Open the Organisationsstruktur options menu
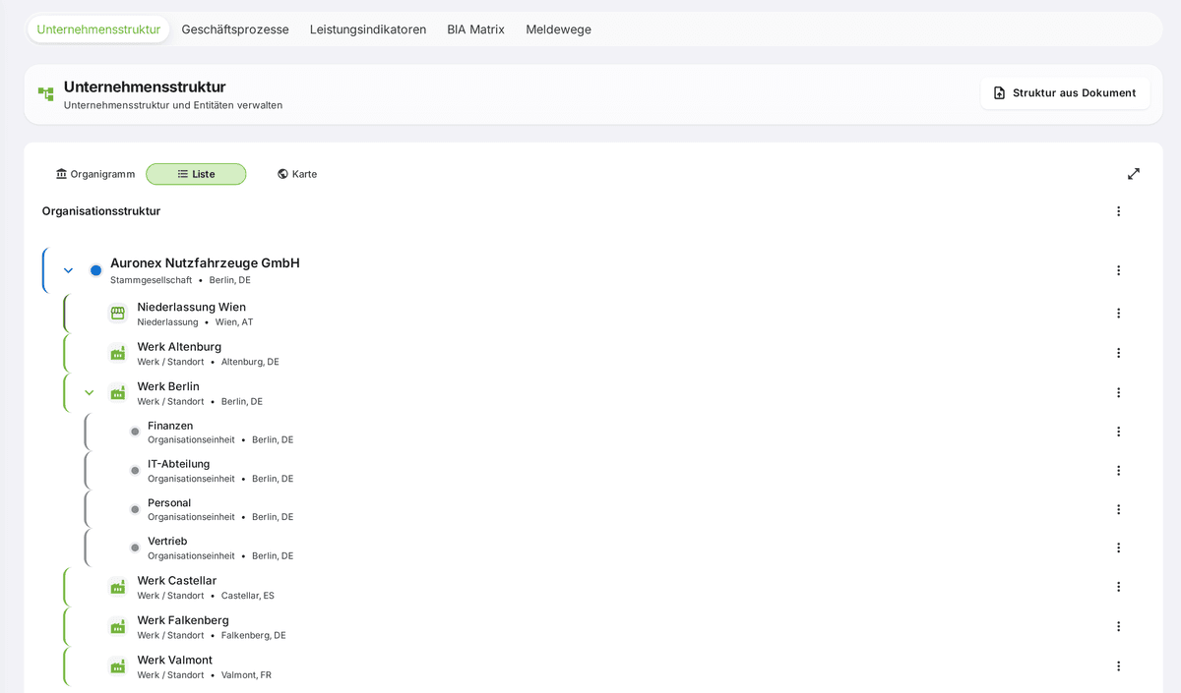The image size is (1181, 693). [x=1118, y=211]
